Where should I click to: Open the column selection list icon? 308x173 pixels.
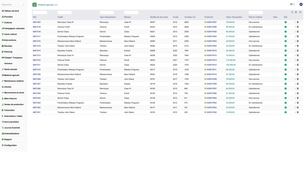click(300, 12)
